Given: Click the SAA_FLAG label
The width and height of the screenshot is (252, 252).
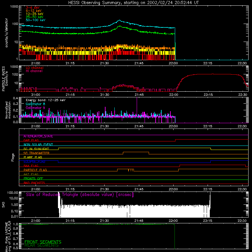Looking at the screenshot, I should (x=31, y=166).
